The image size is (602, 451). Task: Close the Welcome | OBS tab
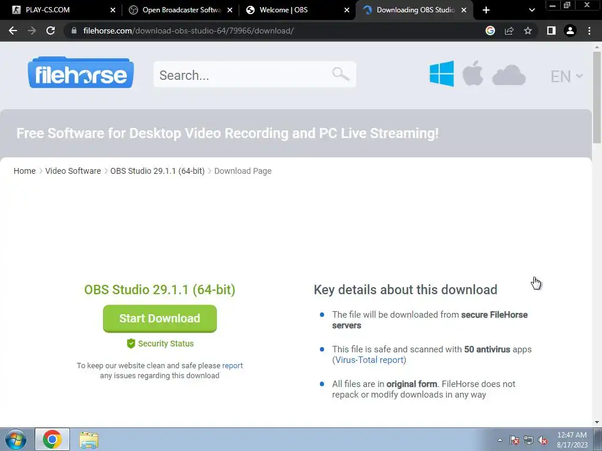coord(347,11)
